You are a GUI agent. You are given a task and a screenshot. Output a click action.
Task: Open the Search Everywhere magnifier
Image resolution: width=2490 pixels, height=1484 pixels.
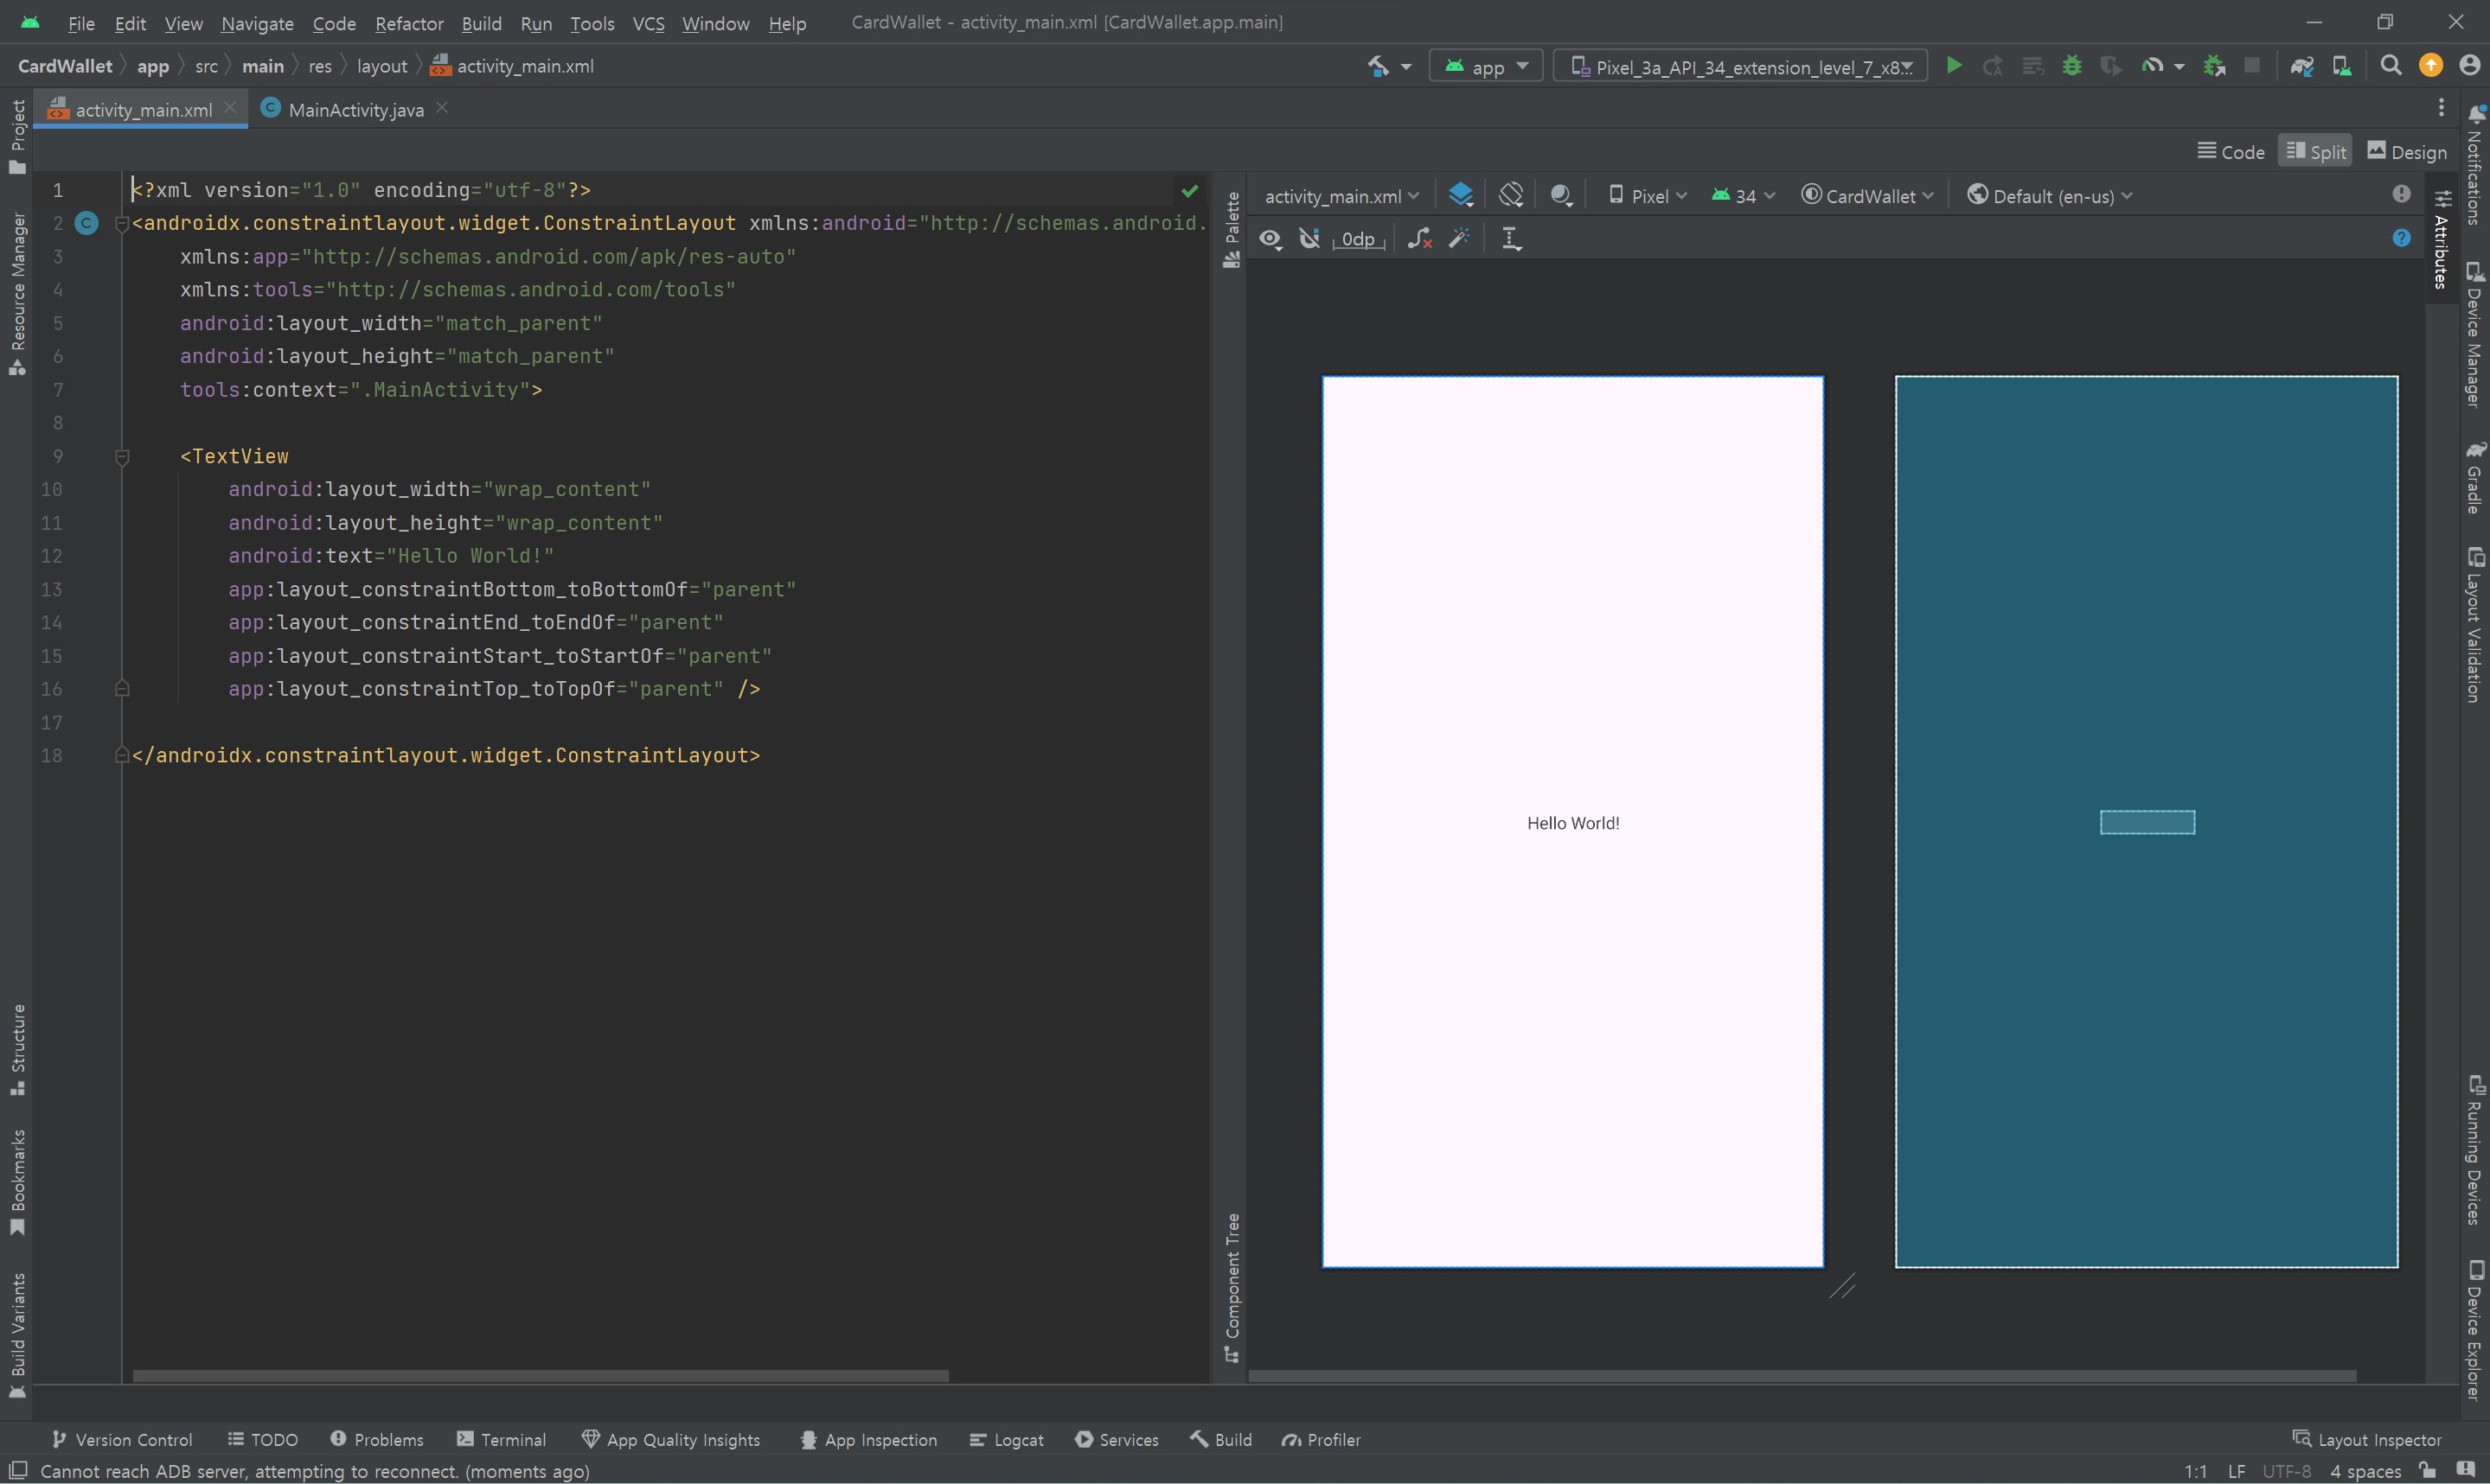point(2390,66)
